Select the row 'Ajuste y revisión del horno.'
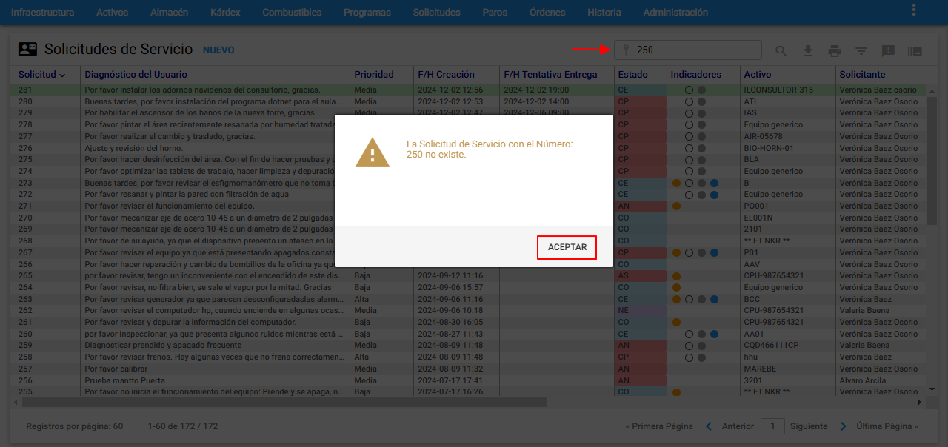 [x=468, y=148]
